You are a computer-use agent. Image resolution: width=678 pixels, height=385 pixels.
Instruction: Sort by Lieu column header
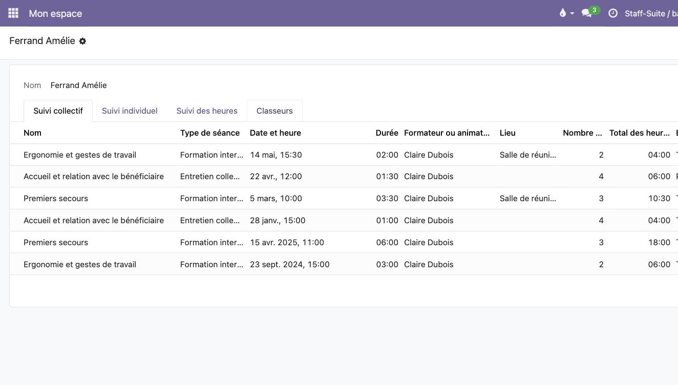click(507, 133)
